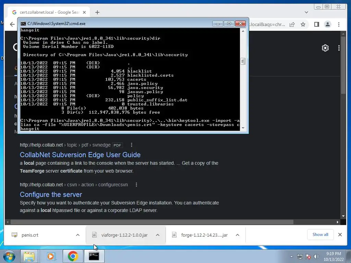
Task: Maximize the cmd.exe window
Action: pos(229,24)
